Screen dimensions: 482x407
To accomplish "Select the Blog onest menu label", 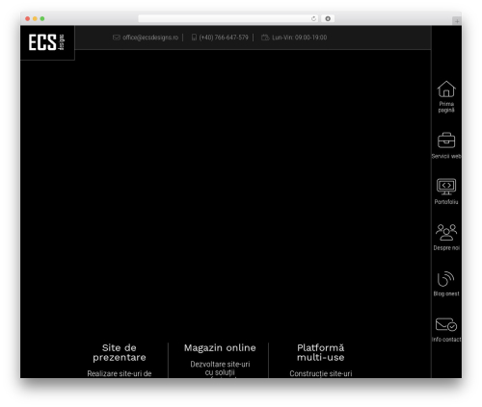I will tap(446, 293).
